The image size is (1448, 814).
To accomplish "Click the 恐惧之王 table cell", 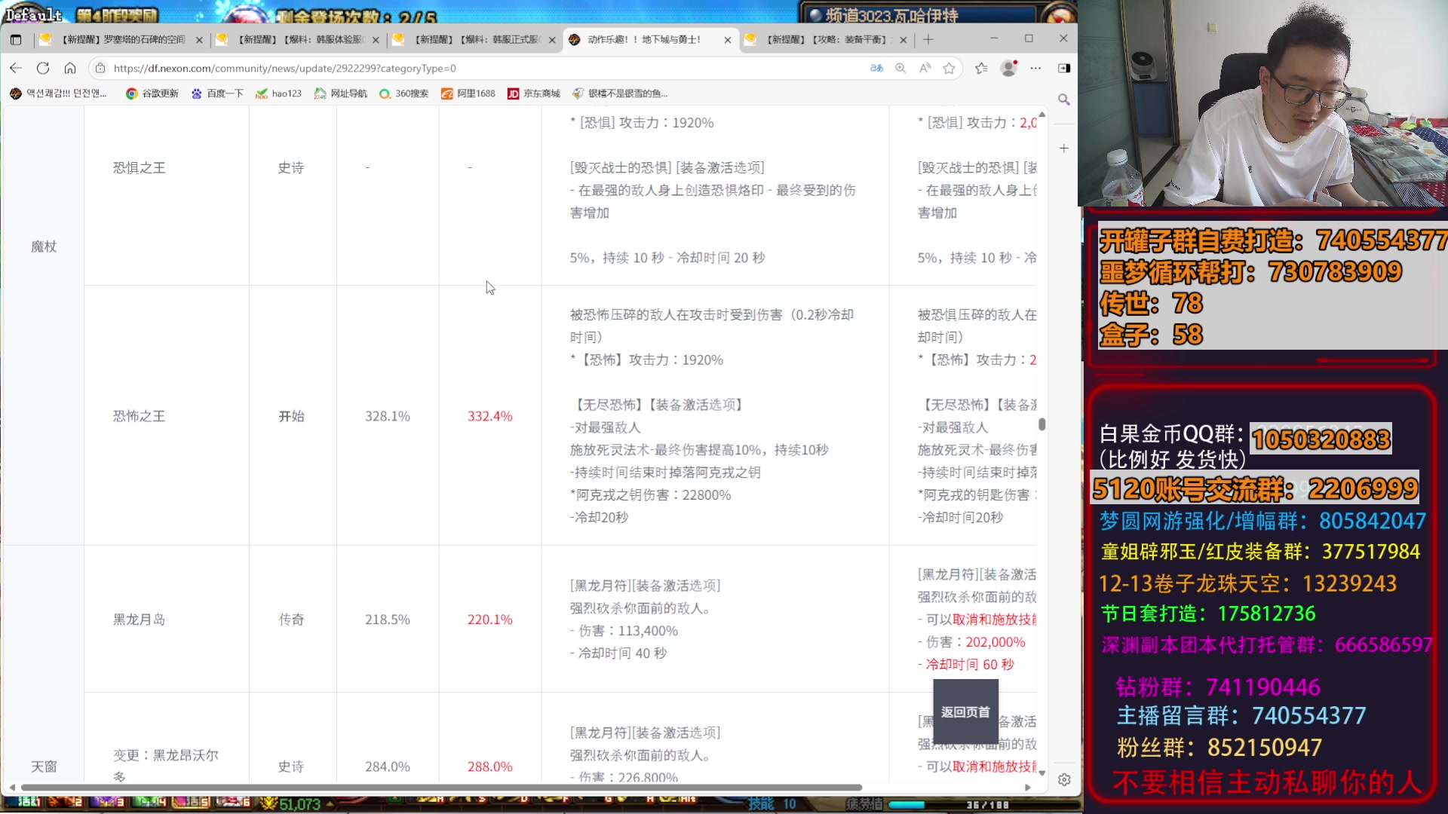I will click(139, 168).
